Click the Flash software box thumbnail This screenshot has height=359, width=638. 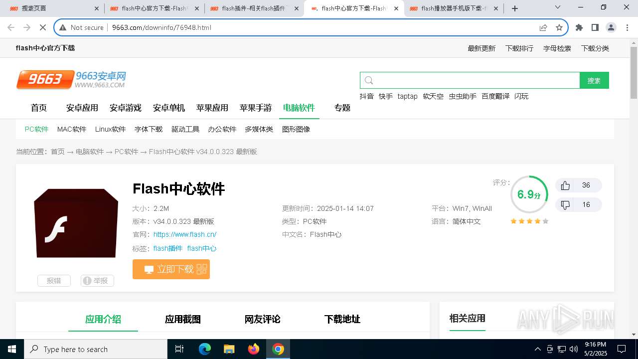[x=76, y=223]
